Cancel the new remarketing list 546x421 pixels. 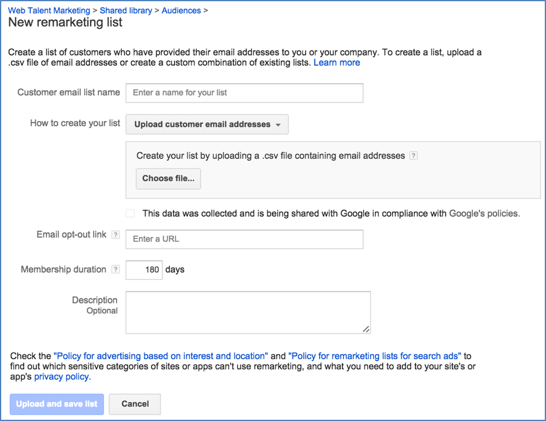click(x=135, y=404)
